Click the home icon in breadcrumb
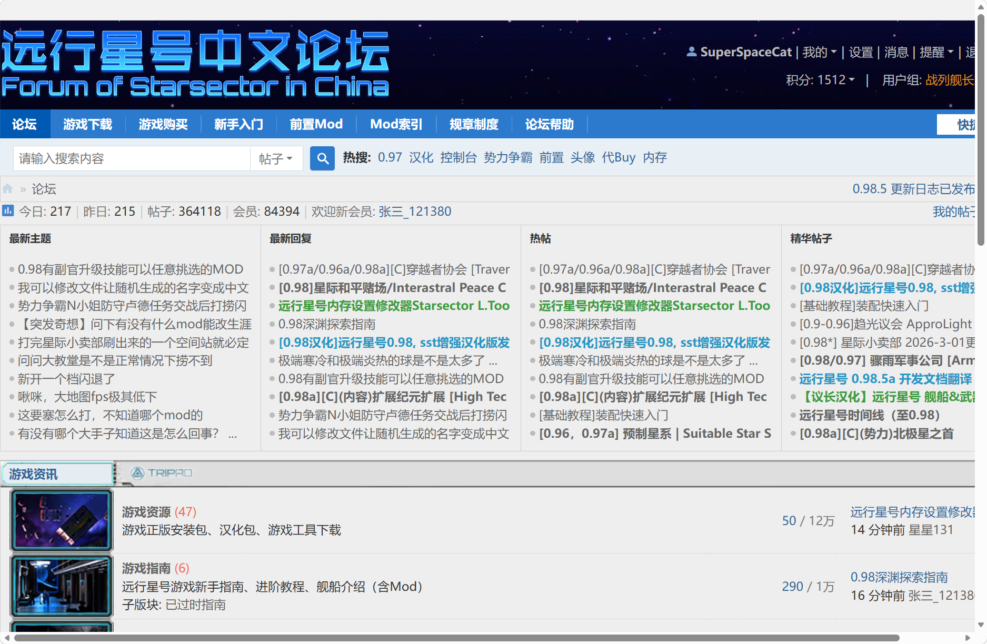 pyautogui.click(x=7, y=189)
